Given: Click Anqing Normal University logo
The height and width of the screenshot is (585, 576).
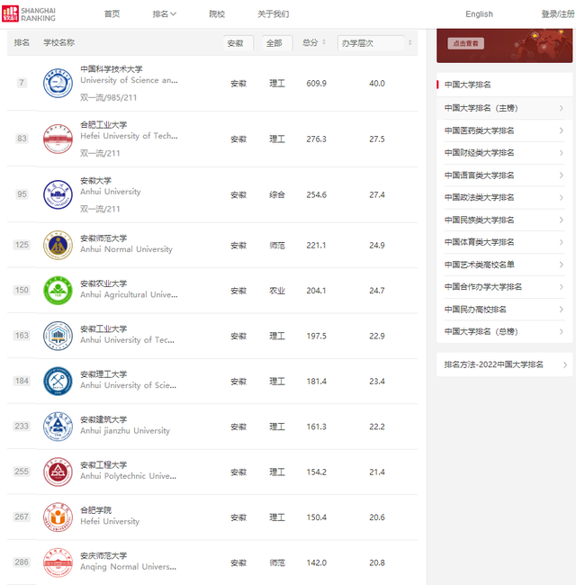Looking at the screenshot, I should pos(58,562).
